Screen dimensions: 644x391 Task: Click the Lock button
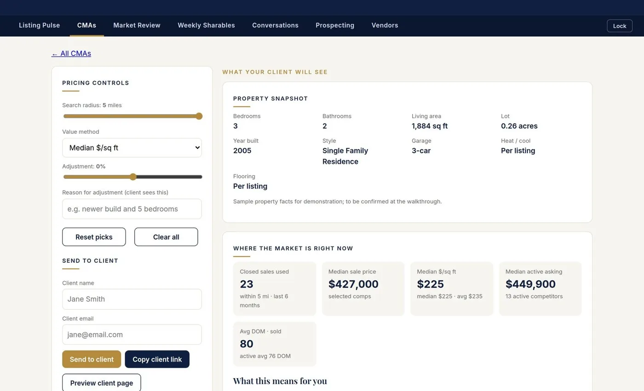[x=620, y=26]
